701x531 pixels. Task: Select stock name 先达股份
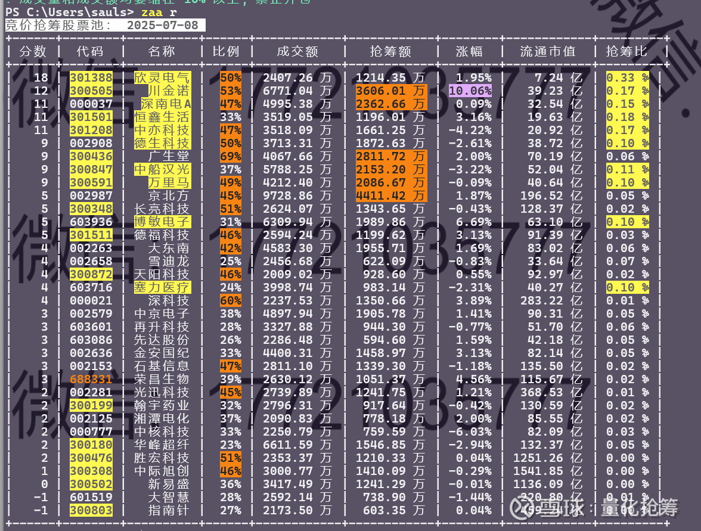[x=162, y=340]
